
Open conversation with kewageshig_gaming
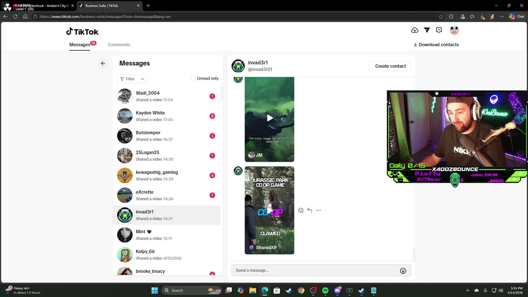coord(167,175)
